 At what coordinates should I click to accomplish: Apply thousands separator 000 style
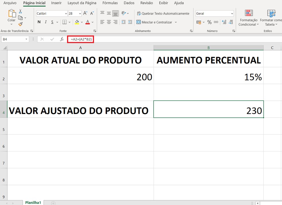click(x=216, y=22)
